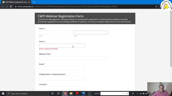Open OBS Studio from the taskbar
This screenshot has height=96, width=172.
[89, 94]
